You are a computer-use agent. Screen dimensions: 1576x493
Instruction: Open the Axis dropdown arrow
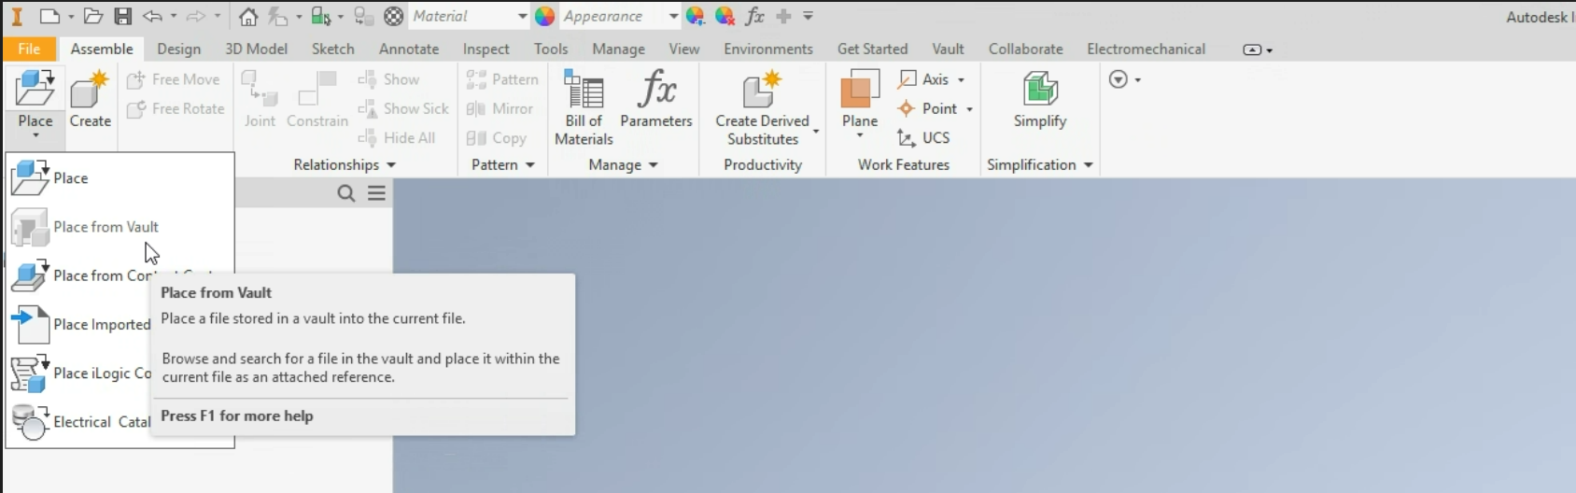961,80
